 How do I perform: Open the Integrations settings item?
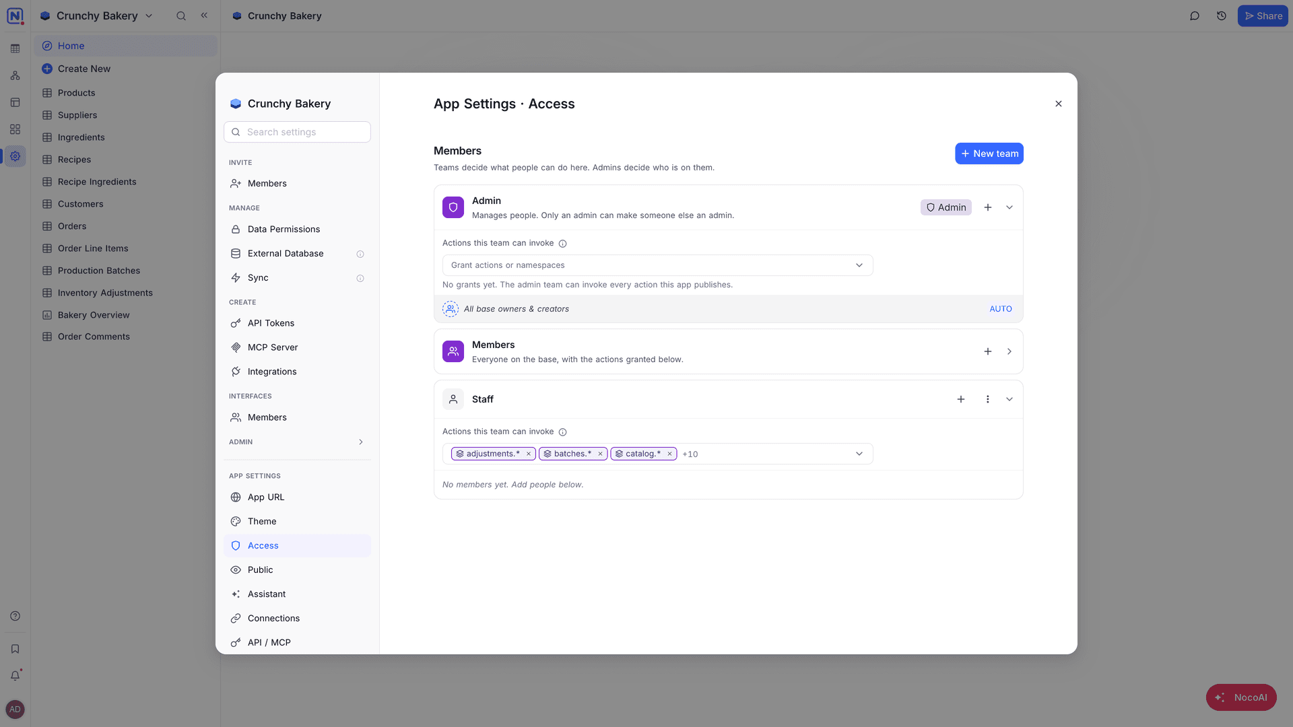pyautogui.click(x=297, y=372)
